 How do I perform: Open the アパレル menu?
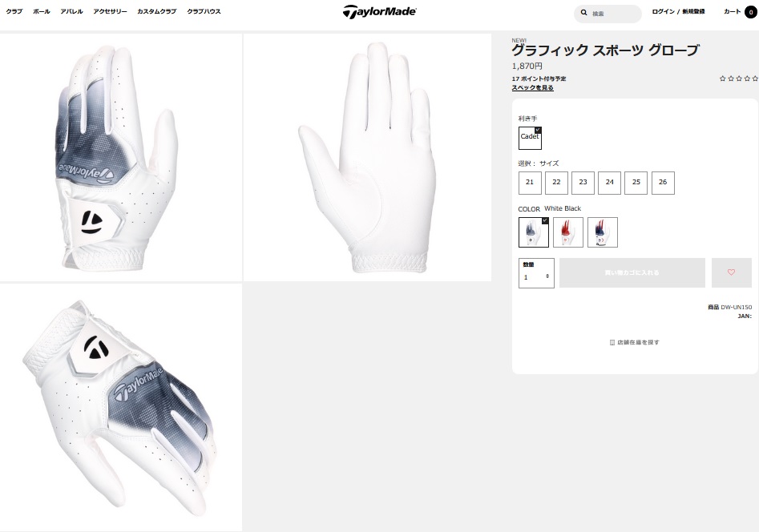click(71, 12)
